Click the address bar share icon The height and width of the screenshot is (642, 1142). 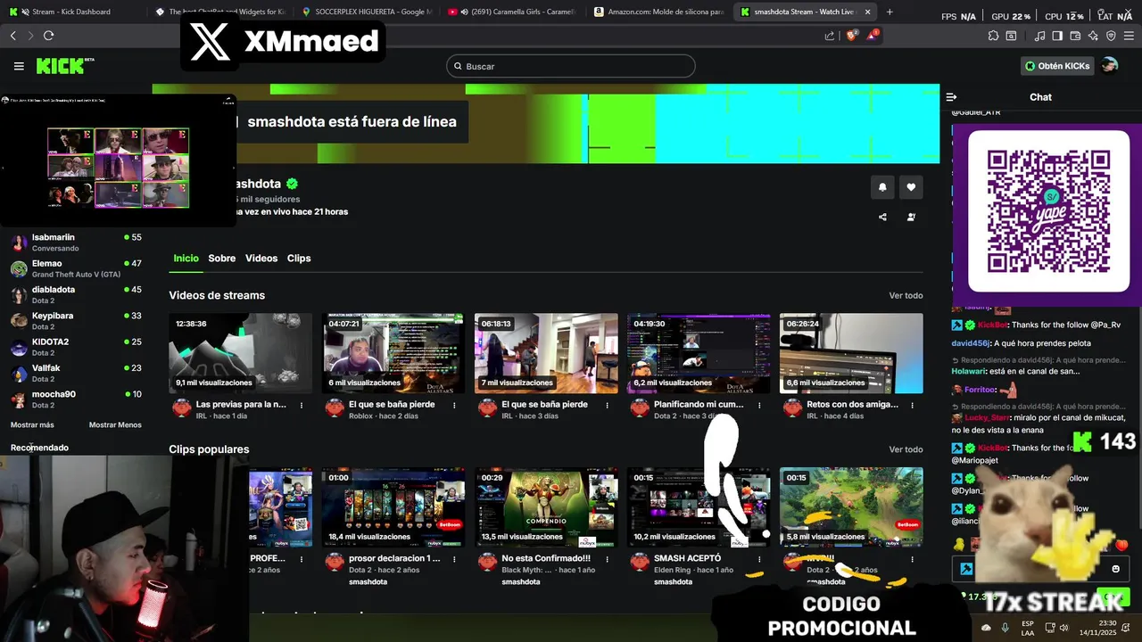830,36
